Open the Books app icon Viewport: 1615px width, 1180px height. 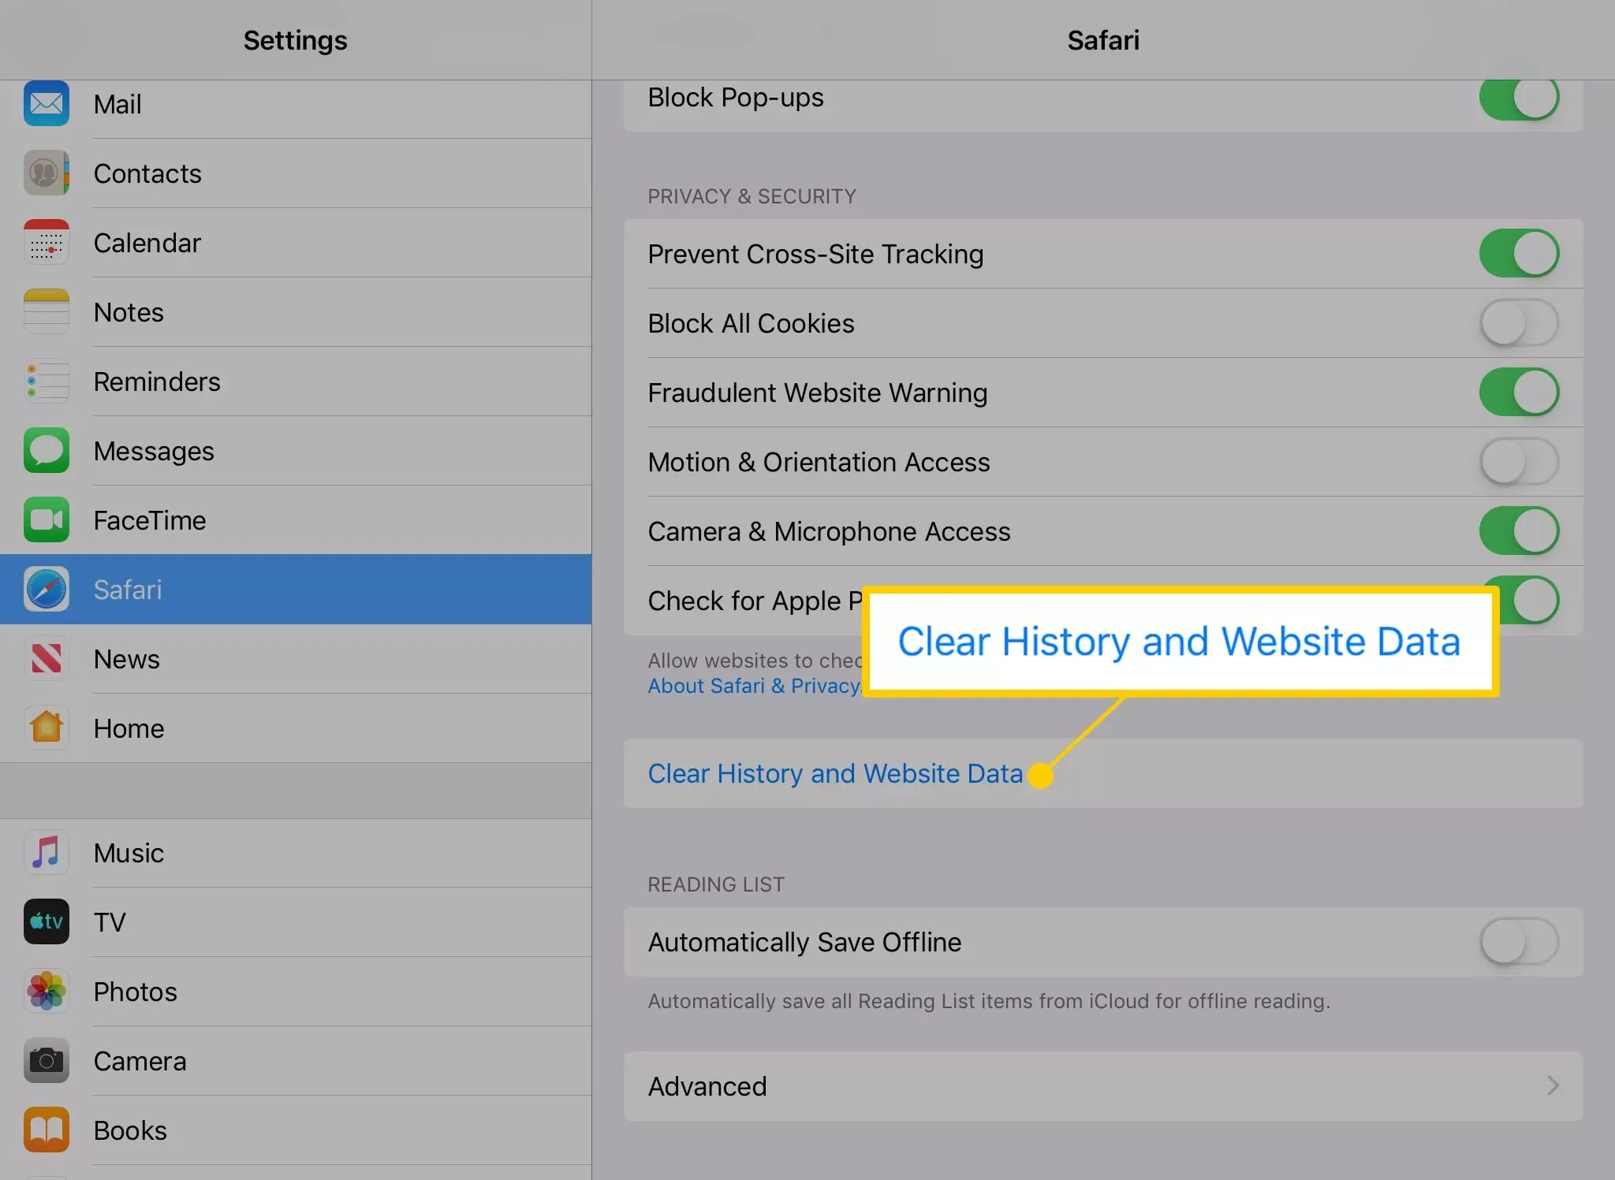click(x=47, y=1130)
